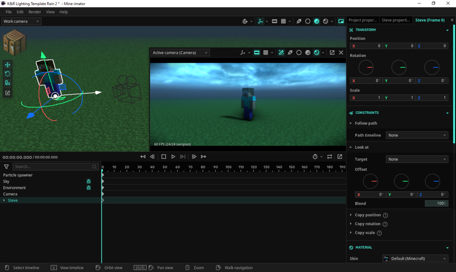Select the shaded view mode in work camera toolbar

click(317, 21)
